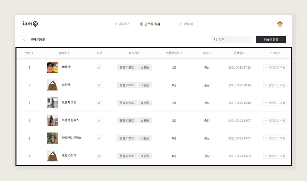
Task: Sort the table by the 번호 column
Action: coord(29,53)
